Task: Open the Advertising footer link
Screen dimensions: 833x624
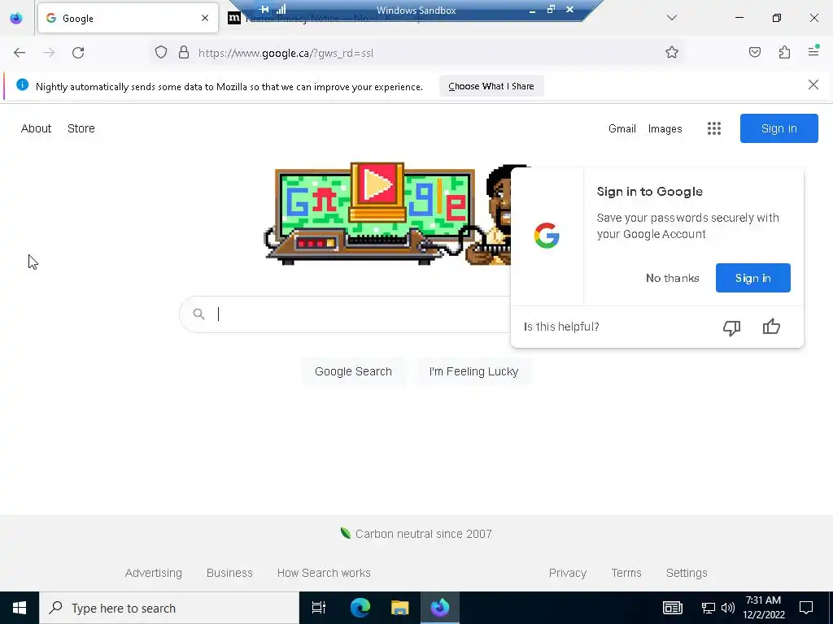Action: 154,573
